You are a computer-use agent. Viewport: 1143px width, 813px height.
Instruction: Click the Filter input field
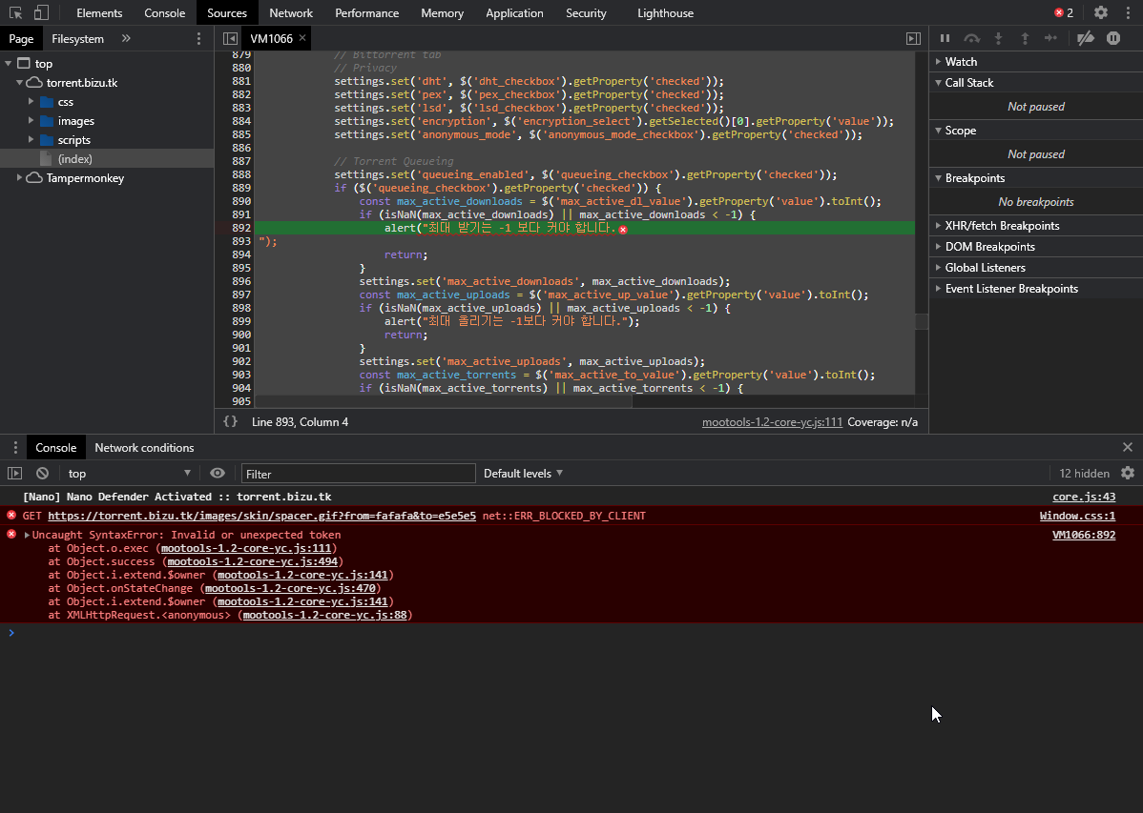pyautogui.click(x=358, y=474)
